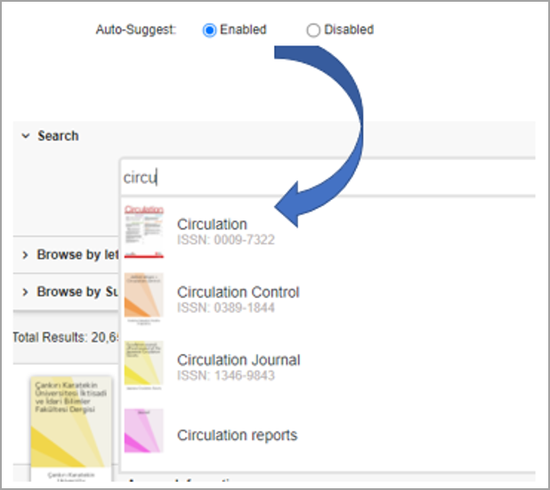
Task: Select the Enabled auto-suggest radio button
Action: (209, 30)
